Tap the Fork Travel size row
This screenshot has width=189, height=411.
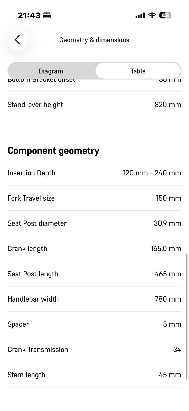point(94,198)
